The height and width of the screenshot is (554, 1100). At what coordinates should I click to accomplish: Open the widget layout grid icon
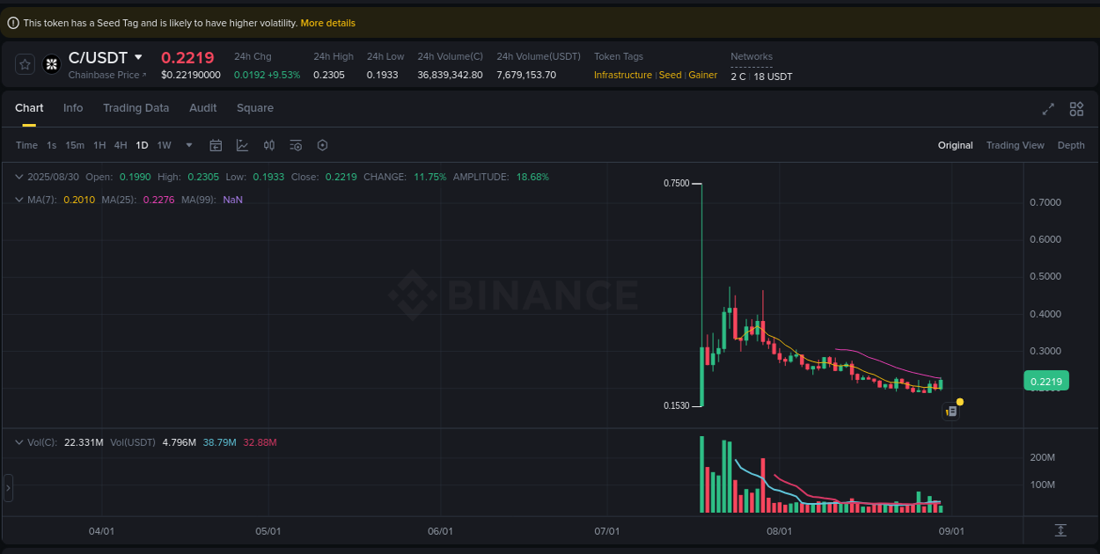point(1076,109)
